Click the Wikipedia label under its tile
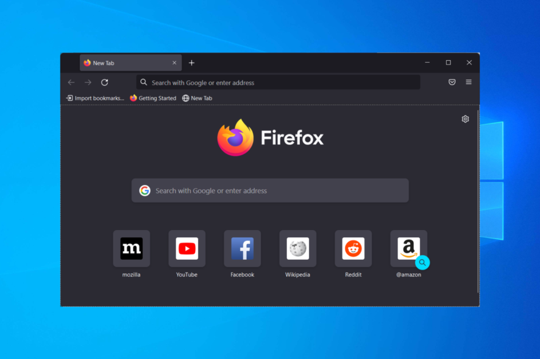 tap(297, 275)
